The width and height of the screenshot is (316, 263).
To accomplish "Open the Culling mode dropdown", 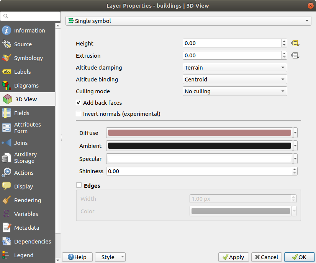I will (x=235, y=91).
